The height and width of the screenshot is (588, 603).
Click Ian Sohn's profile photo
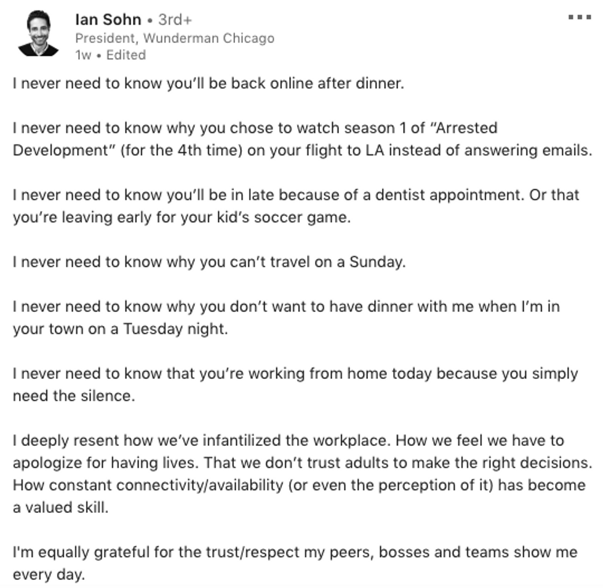click(x=38, y=33)
